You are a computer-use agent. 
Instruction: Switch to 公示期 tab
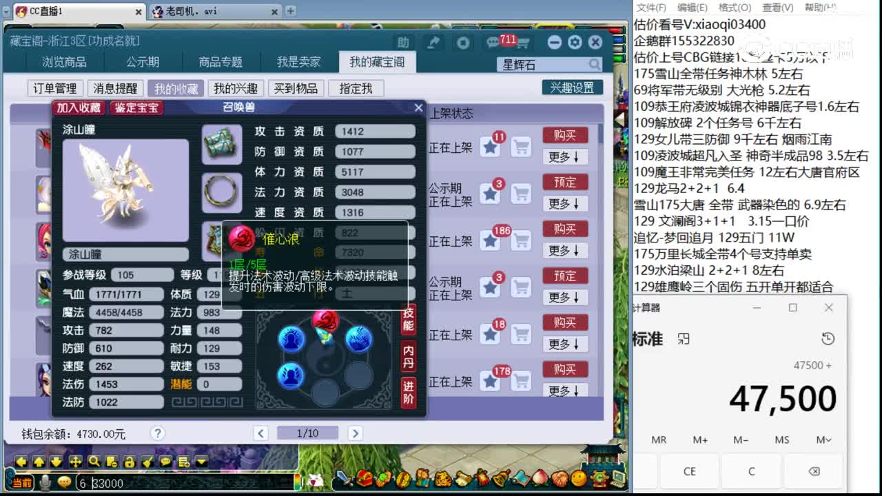(x=143, y=62)
